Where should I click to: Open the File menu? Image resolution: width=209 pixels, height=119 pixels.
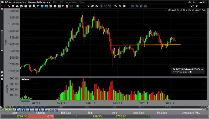point(55,2)
